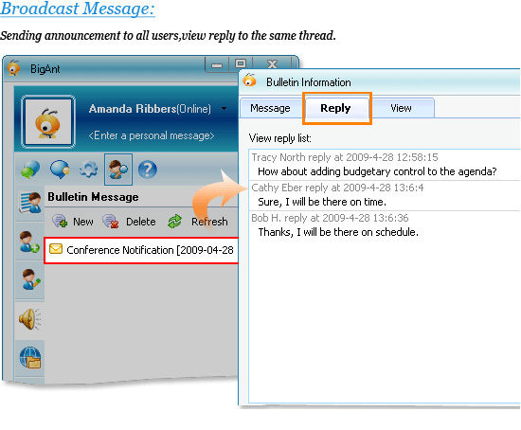Image resolution: width=521 pixels, height=430 pixels.
Task: Expand the online status dropdown arrow
Action: [x=224, y=109]
